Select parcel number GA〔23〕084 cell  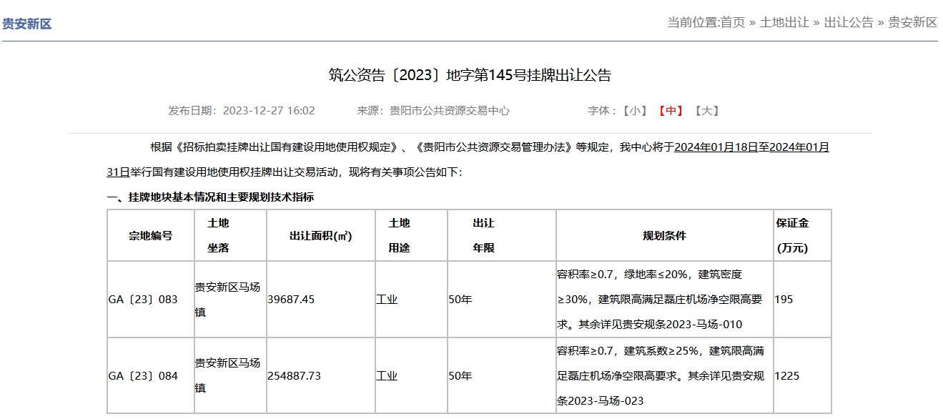pyautogui.click(x=143, y=376)
